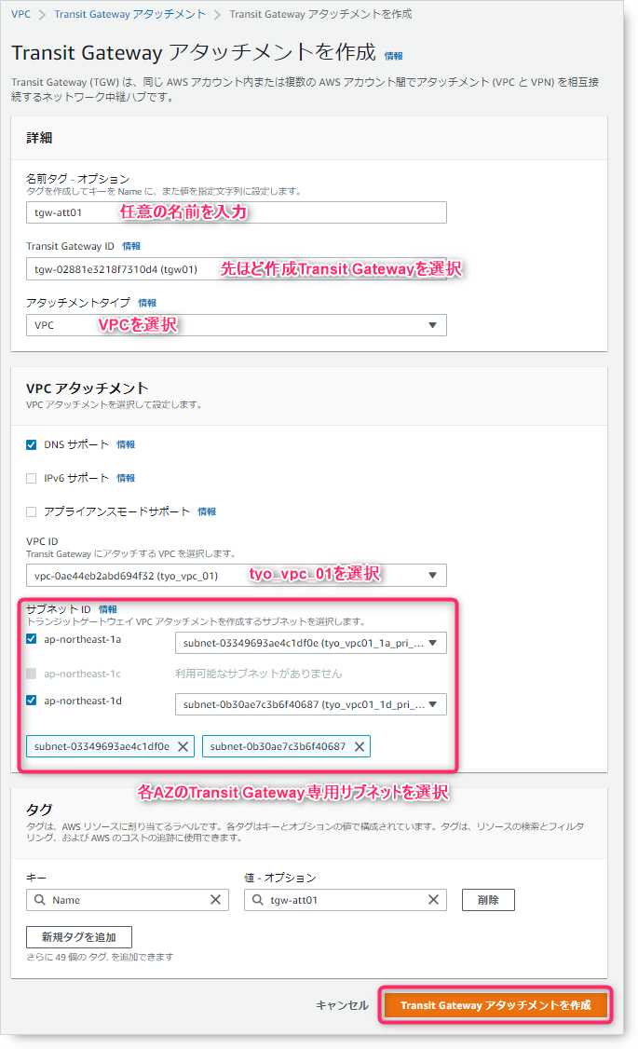638x1049 pixels.
Task: Click the search icon in キー field
Action: pos(40,900)
